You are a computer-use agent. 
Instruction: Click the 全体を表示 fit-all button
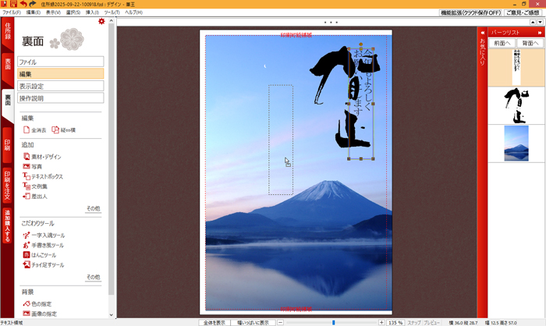click(214, 322)
